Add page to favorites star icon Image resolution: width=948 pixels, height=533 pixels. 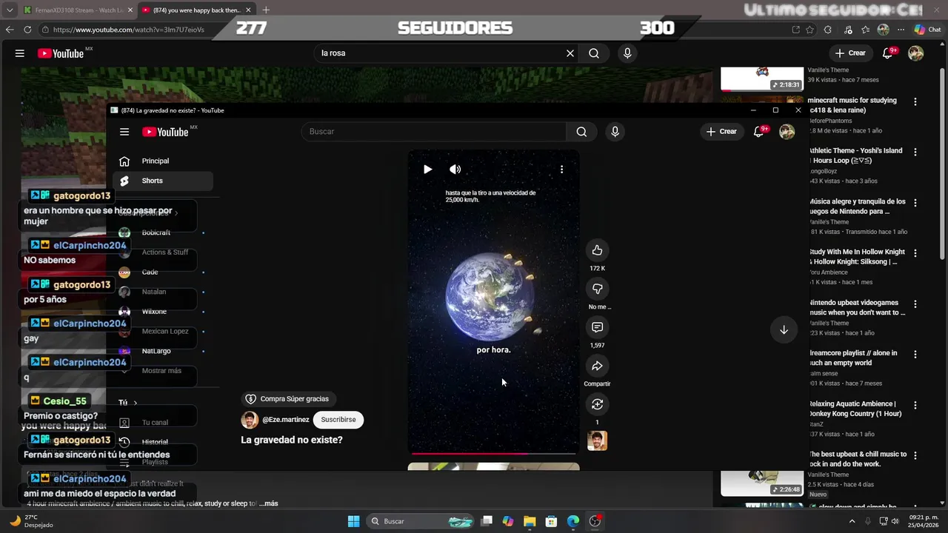click(x=810, y=30)
